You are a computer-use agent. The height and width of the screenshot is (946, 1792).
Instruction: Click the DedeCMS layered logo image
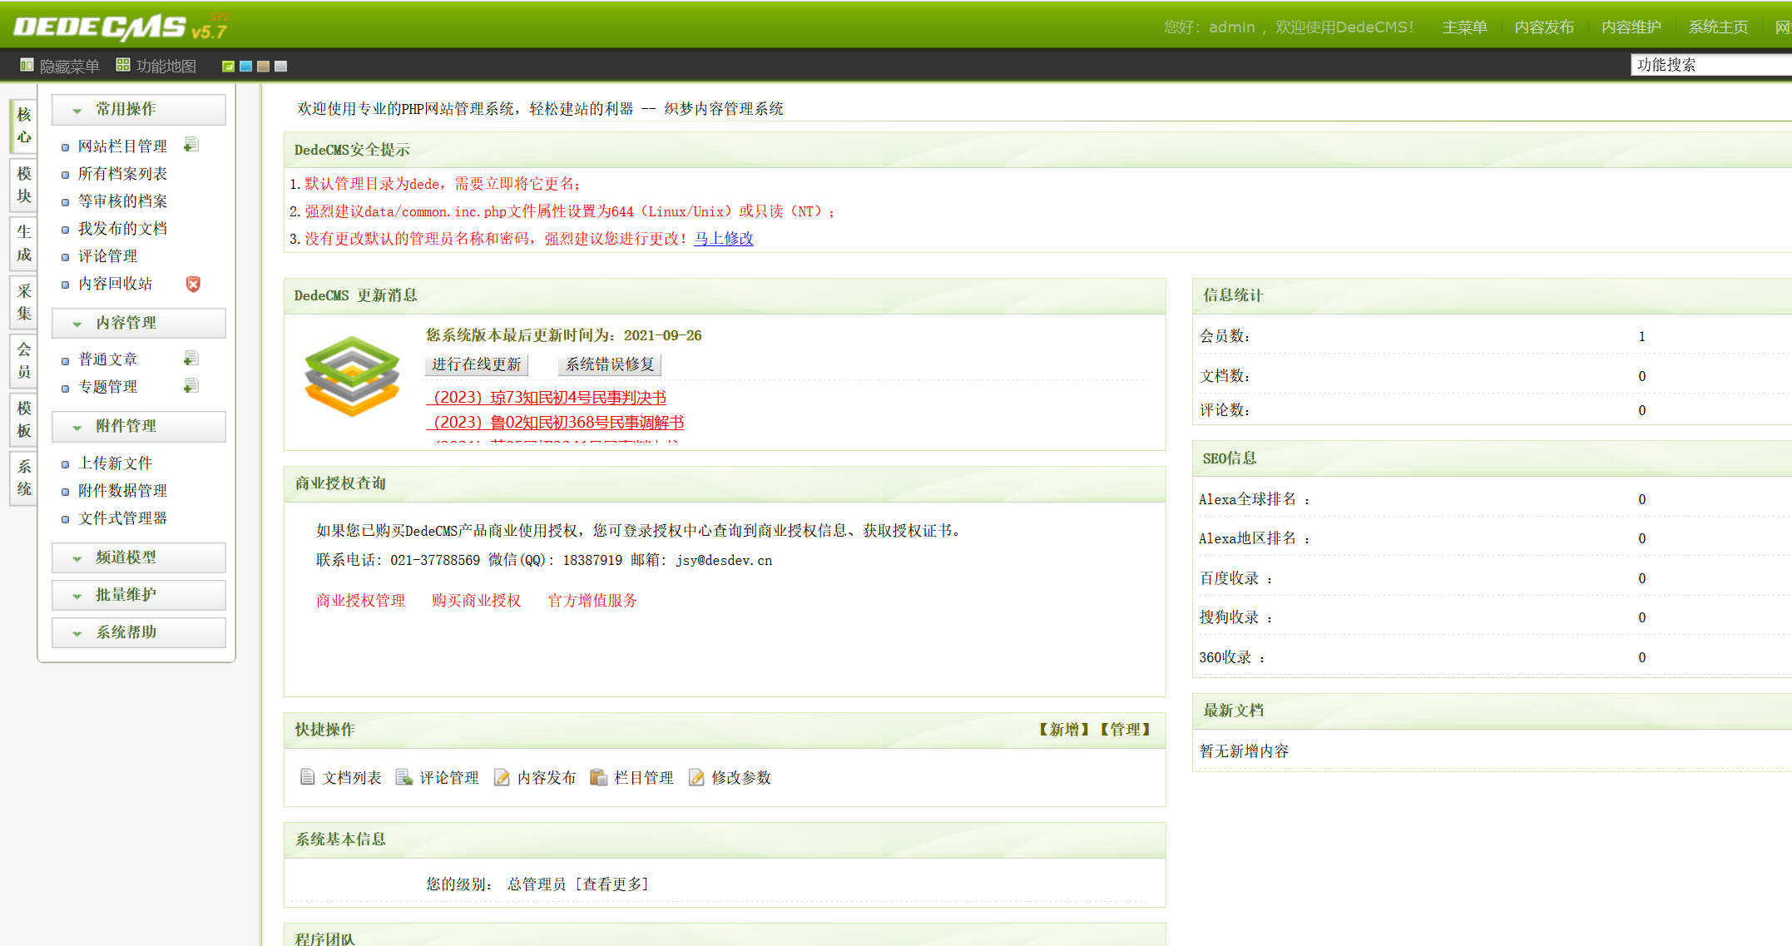pos(353,375)
